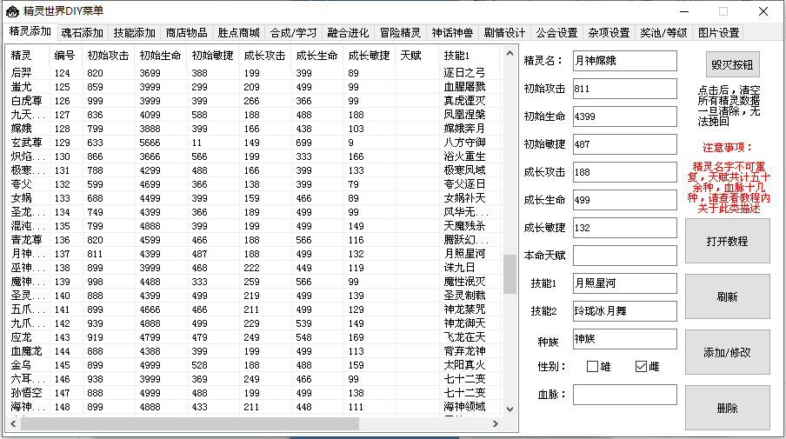Click the horizontal scroll left arrow

pos(13,424)
